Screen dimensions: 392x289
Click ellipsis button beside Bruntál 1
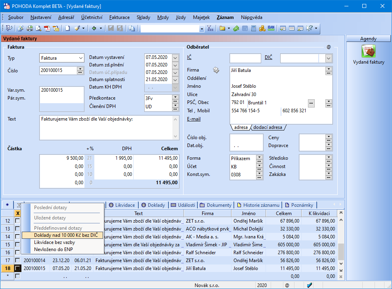[311, 103]
